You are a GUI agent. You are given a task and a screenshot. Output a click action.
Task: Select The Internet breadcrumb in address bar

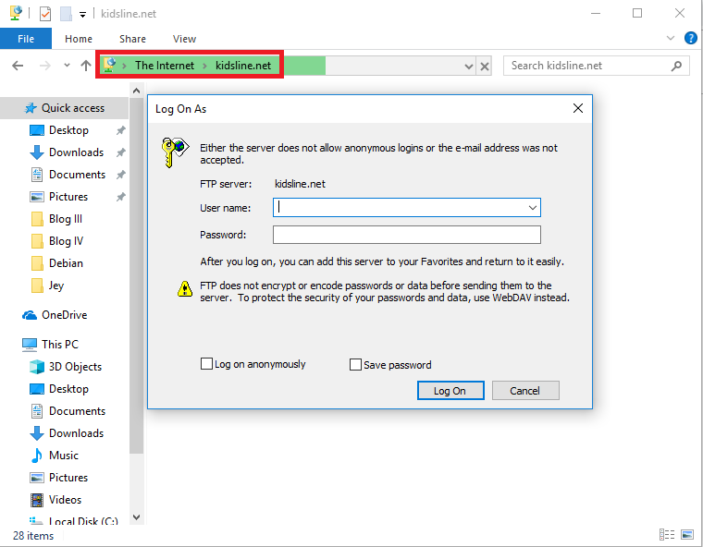tap(165, 66)
